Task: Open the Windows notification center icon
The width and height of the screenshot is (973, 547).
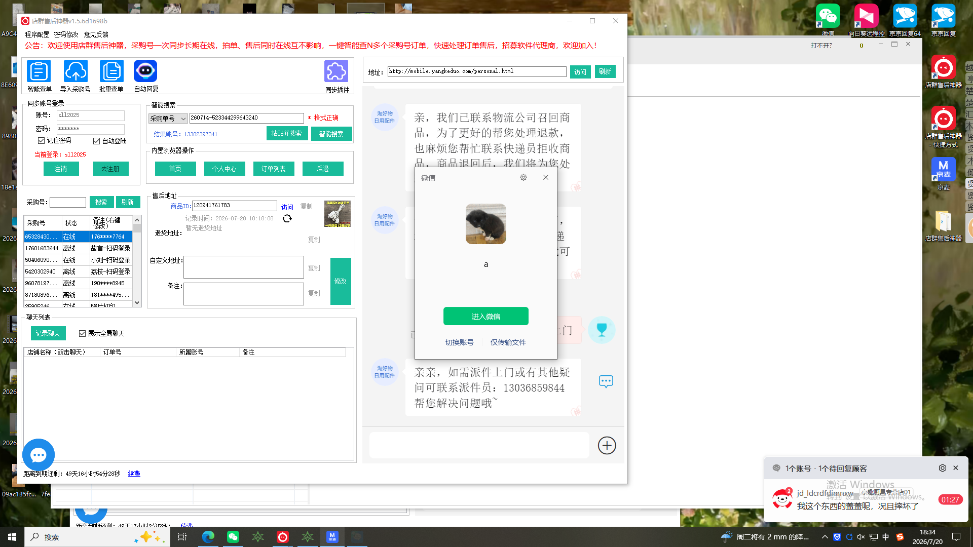Action: pyautogui.click(x=956, y=537)
